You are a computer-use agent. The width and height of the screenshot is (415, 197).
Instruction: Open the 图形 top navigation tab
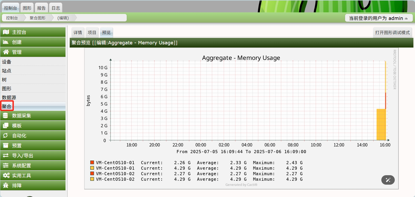(27, 8)
